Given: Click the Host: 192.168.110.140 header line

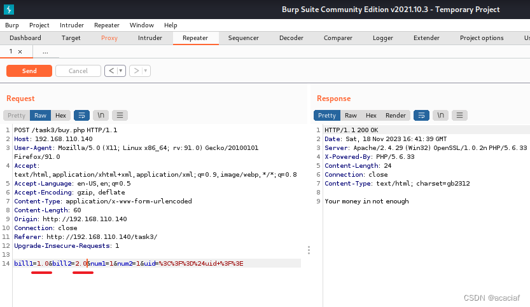Looking at the screenshot, I should tap(53, 139).
